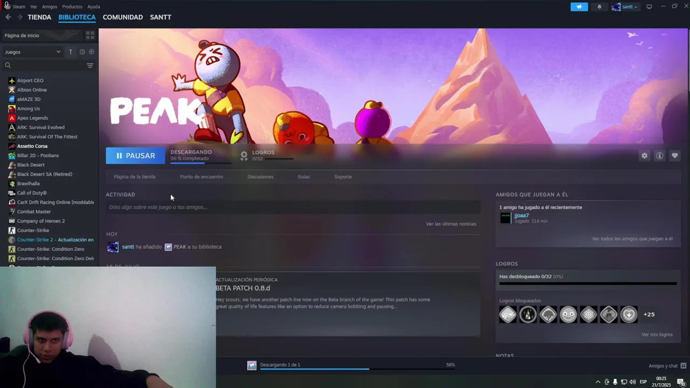This screenshot has width=690, height=388.
Task: Open taskbar volume icon
Action: click(632, 382)
